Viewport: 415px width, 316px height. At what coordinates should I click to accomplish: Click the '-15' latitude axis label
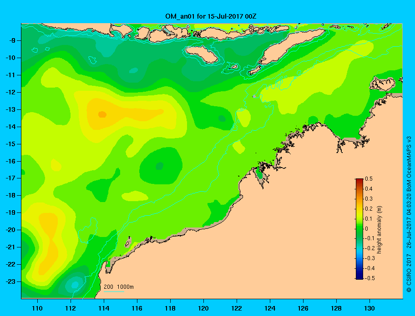[10, 144]
